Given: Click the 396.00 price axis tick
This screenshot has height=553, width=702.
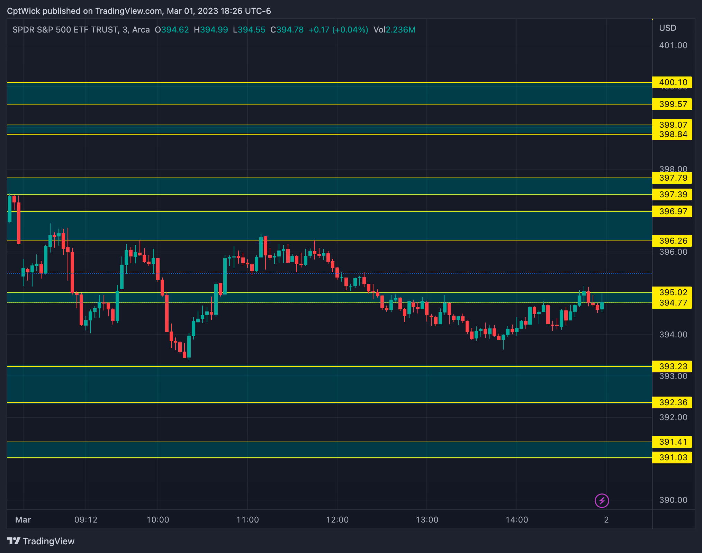Looking at the screenshot, I should coord(673,252).
